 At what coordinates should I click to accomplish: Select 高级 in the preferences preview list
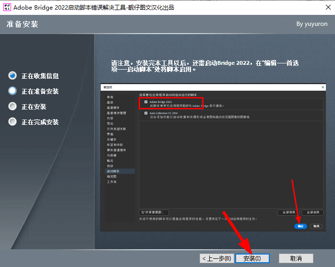[x=110, y=102]
